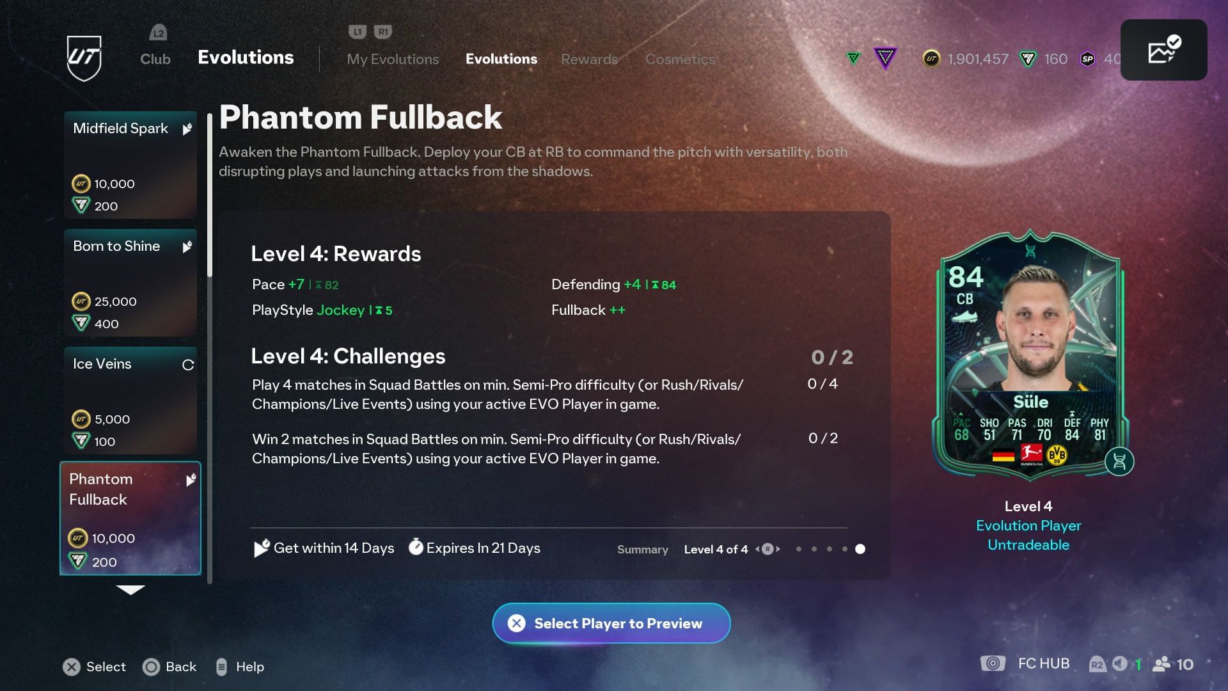The width and height of the screenshot is (1228, 691).
Task: Open the objectives checkmark icon top-right
Action: [1164, 51]
